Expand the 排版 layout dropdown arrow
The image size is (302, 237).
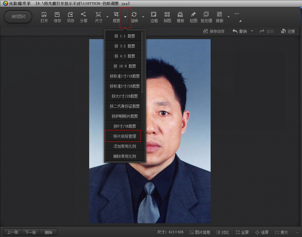[229, 17]
